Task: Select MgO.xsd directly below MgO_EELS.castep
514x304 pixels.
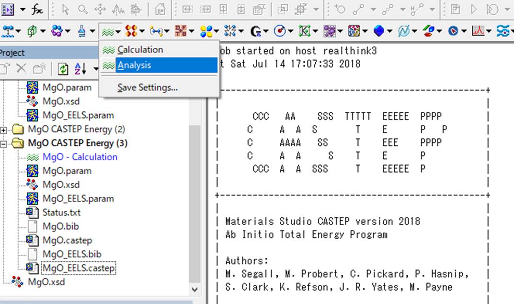Action: pos(46,282)
